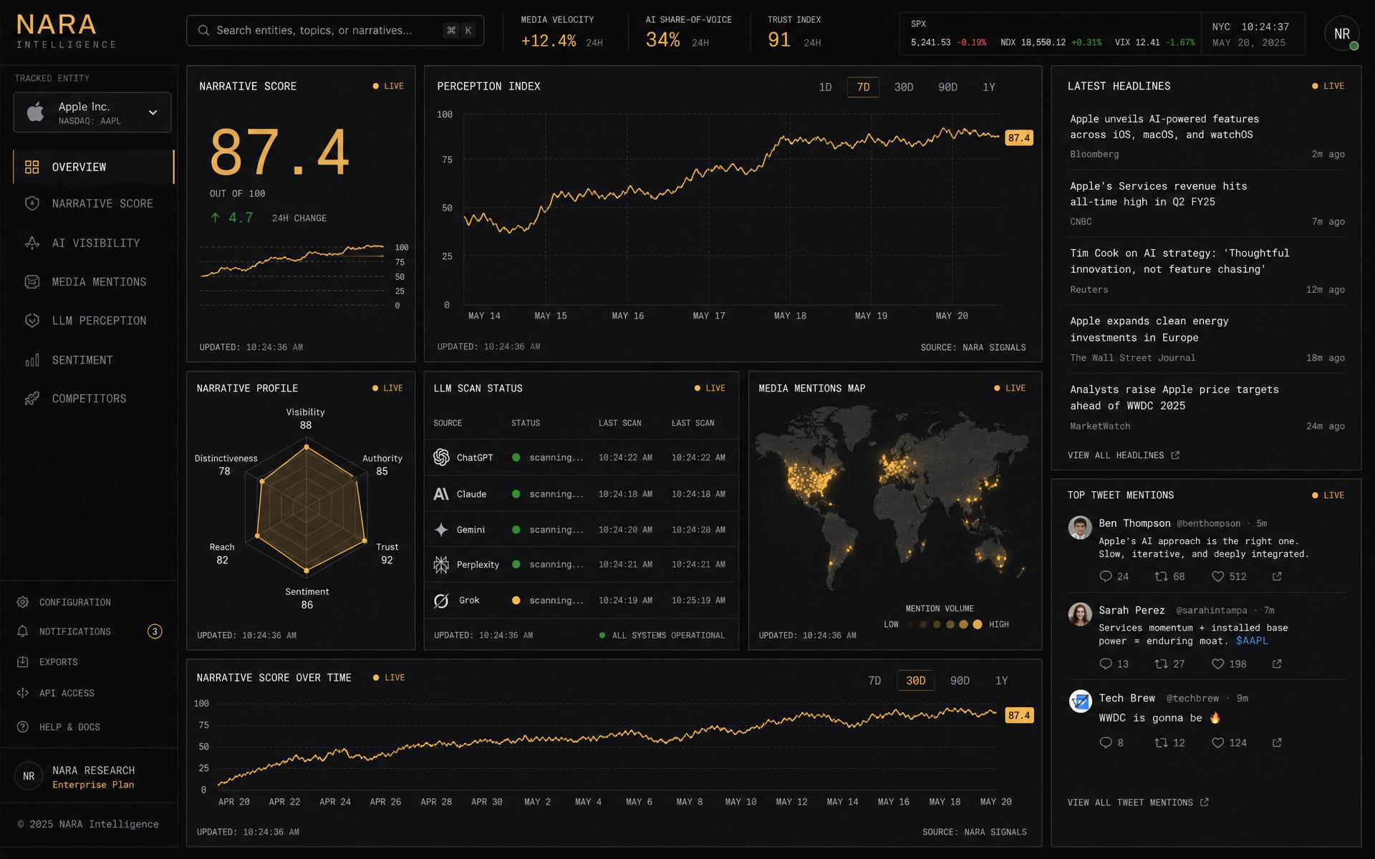Click the ⌘K shortcut badge in search
The height and width of the screenshot is (859, 1375).
459,30
